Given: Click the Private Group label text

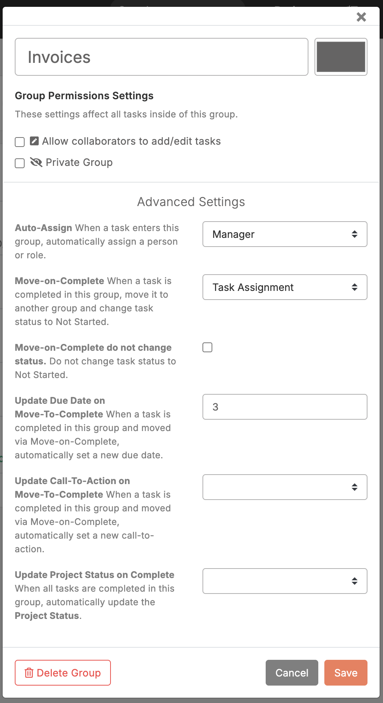Looking at the screenshot, I should tap(79, 162).
